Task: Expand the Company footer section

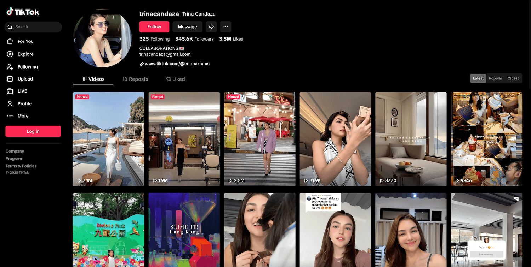Action: pos(15,151)
